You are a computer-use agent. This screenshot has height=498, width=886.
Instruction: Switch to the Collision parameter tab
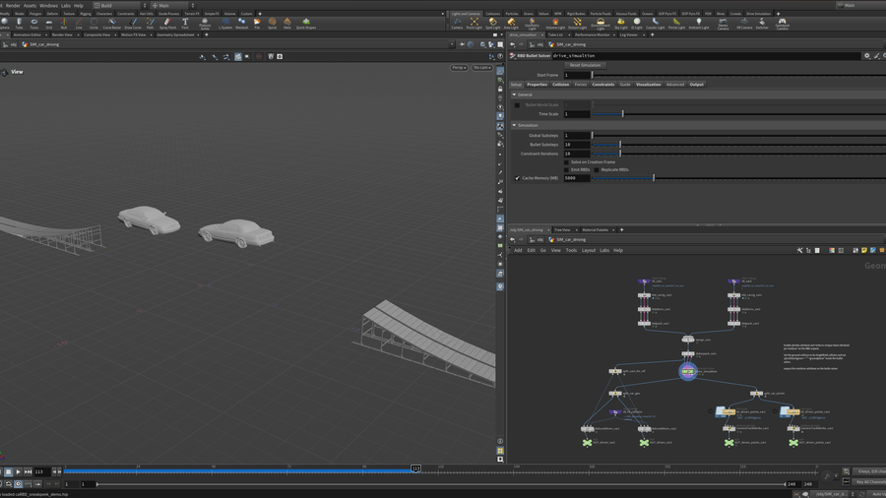coord(560,85)
